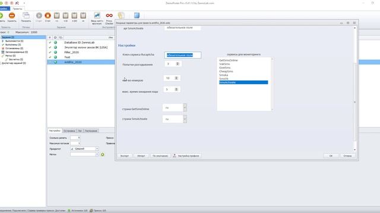Select GetSmsOnline in the services list

(228, 60)
